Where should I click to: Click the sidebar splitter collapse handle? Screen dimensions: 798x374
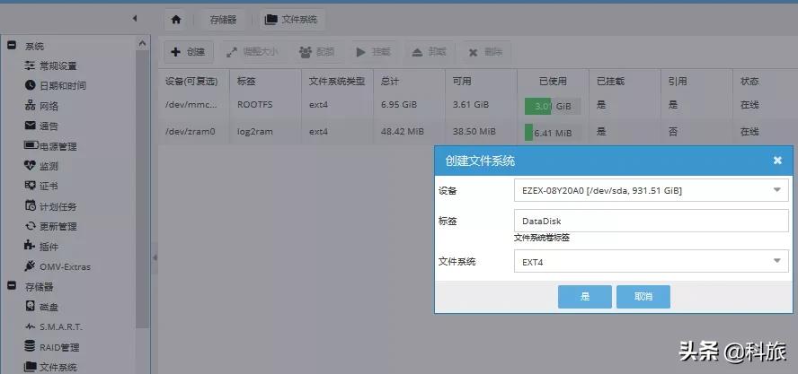pos(155,257)
